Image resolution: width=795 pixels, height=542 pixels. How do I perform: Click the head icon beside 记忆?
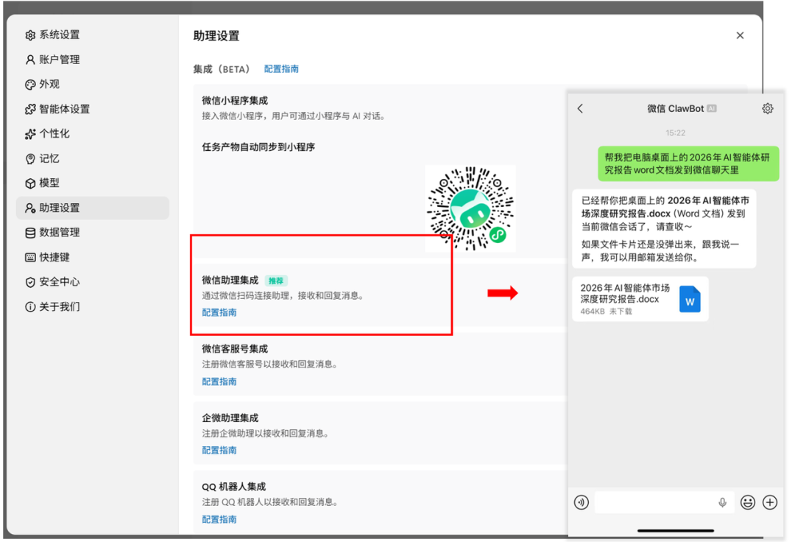click(30, 158)
